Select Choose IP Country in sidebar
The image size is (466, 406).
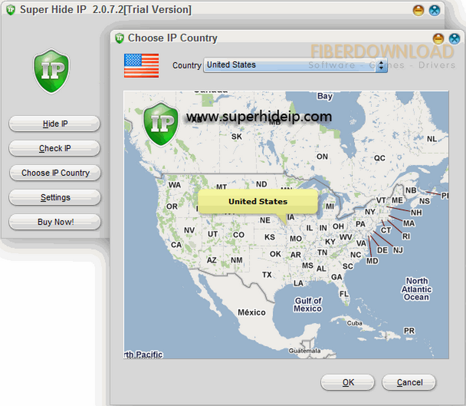(55, 173)
